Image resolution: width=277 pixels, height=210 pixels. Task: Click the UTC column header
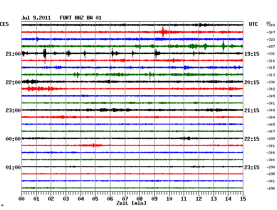click(253, 24)
